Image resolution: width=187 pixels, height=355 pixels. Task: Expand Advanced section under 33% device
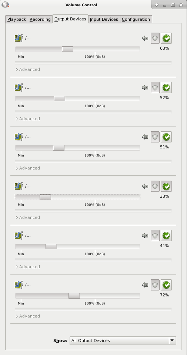pyautogui.click(x=28, y=218)
